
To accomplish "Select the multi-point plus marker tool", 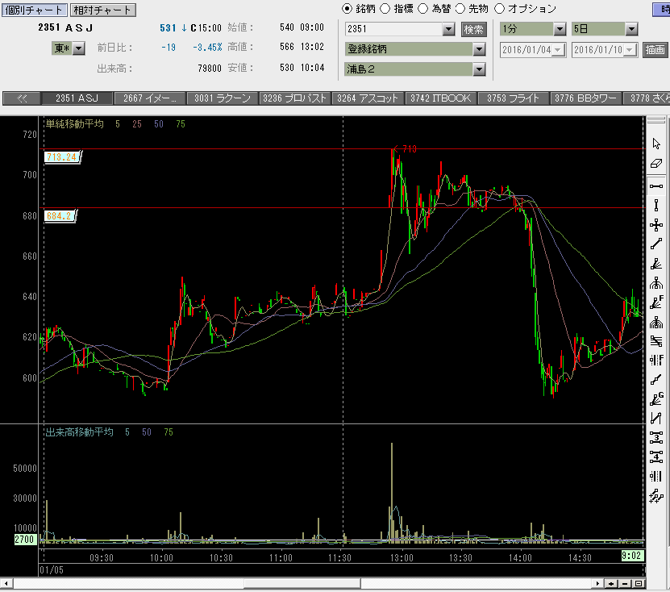I will click(x=656, y=496).
